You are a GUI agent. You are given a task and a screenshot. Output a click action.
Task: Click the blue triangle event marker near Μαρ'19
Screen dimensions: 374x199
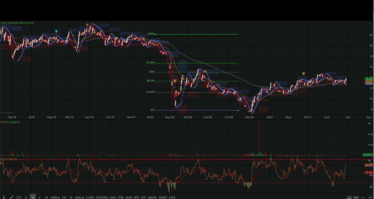56,31
